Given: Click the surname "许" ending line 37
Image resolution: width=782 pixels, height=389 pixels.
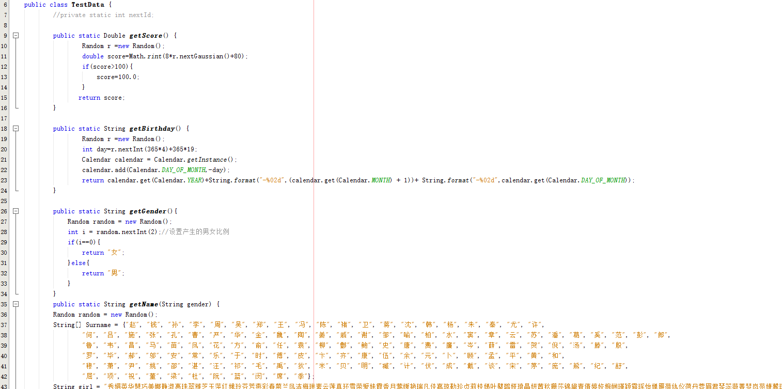Looking at the screenshot, I should coord(535,325).
